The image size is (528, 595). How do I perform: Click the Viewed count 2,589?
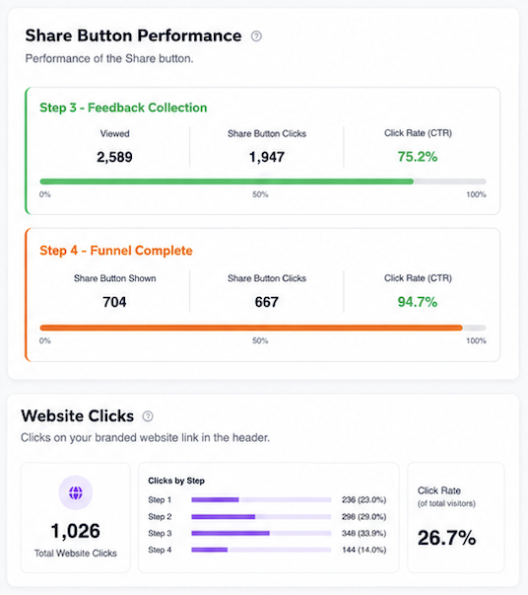(x=114, y=157)
